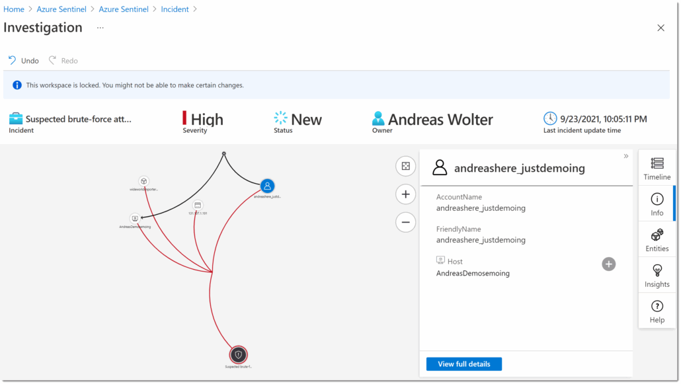Click the AndreasDemosemoing host node

point(135,217)
